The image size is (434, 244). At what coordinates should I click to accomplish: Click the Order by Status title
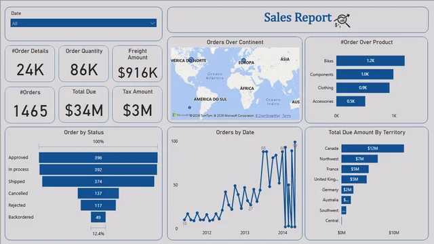coord(84,132)
